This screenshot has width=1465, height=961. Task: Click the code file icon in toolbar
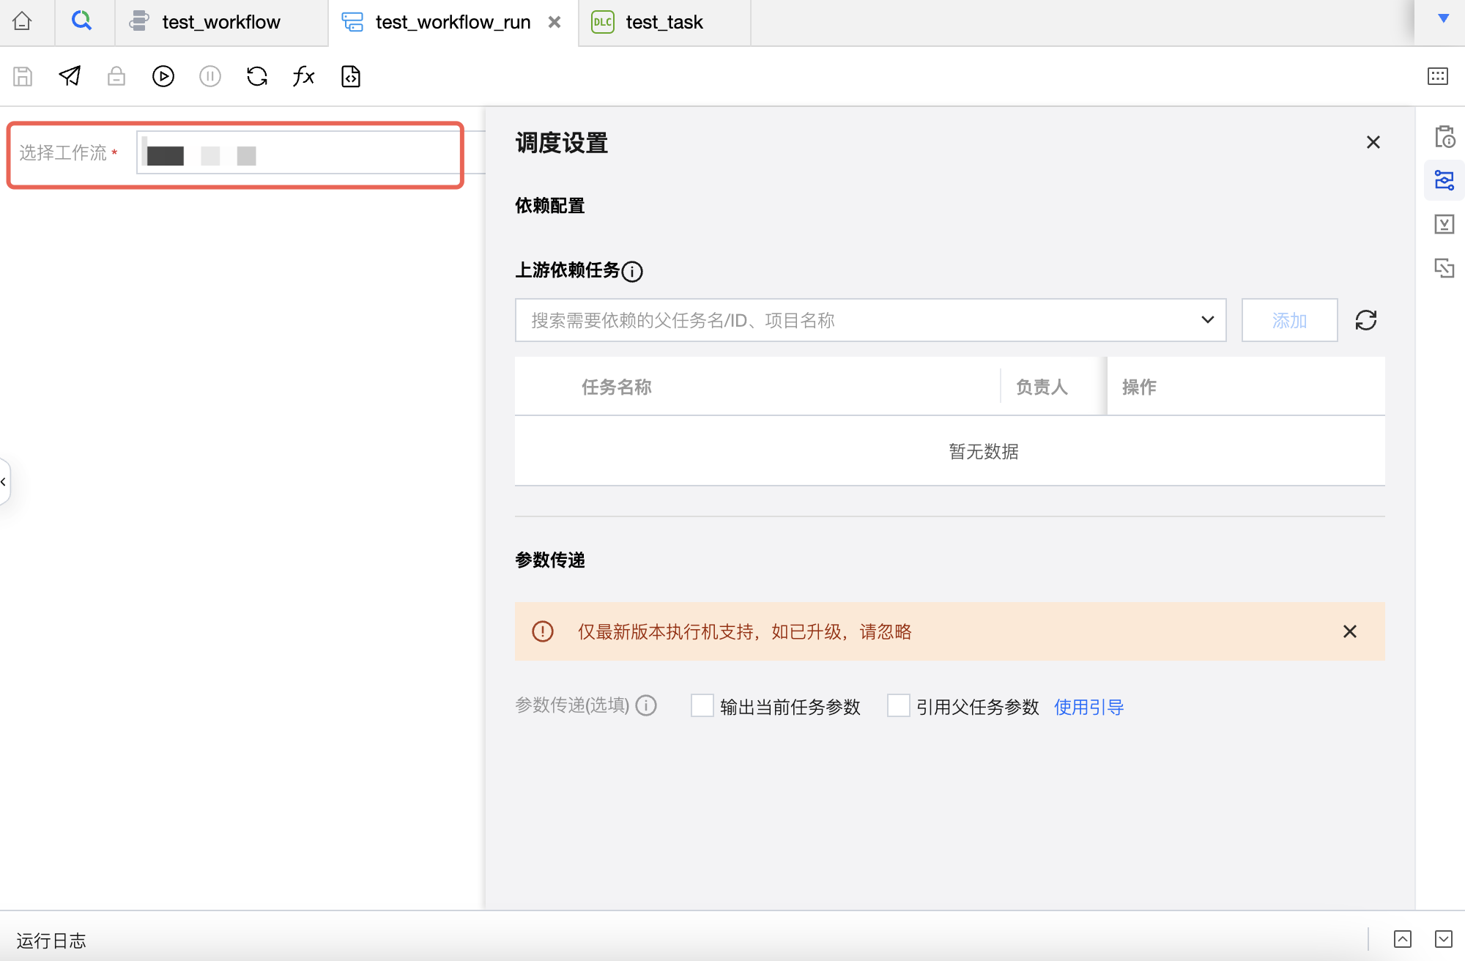(351, 76)
